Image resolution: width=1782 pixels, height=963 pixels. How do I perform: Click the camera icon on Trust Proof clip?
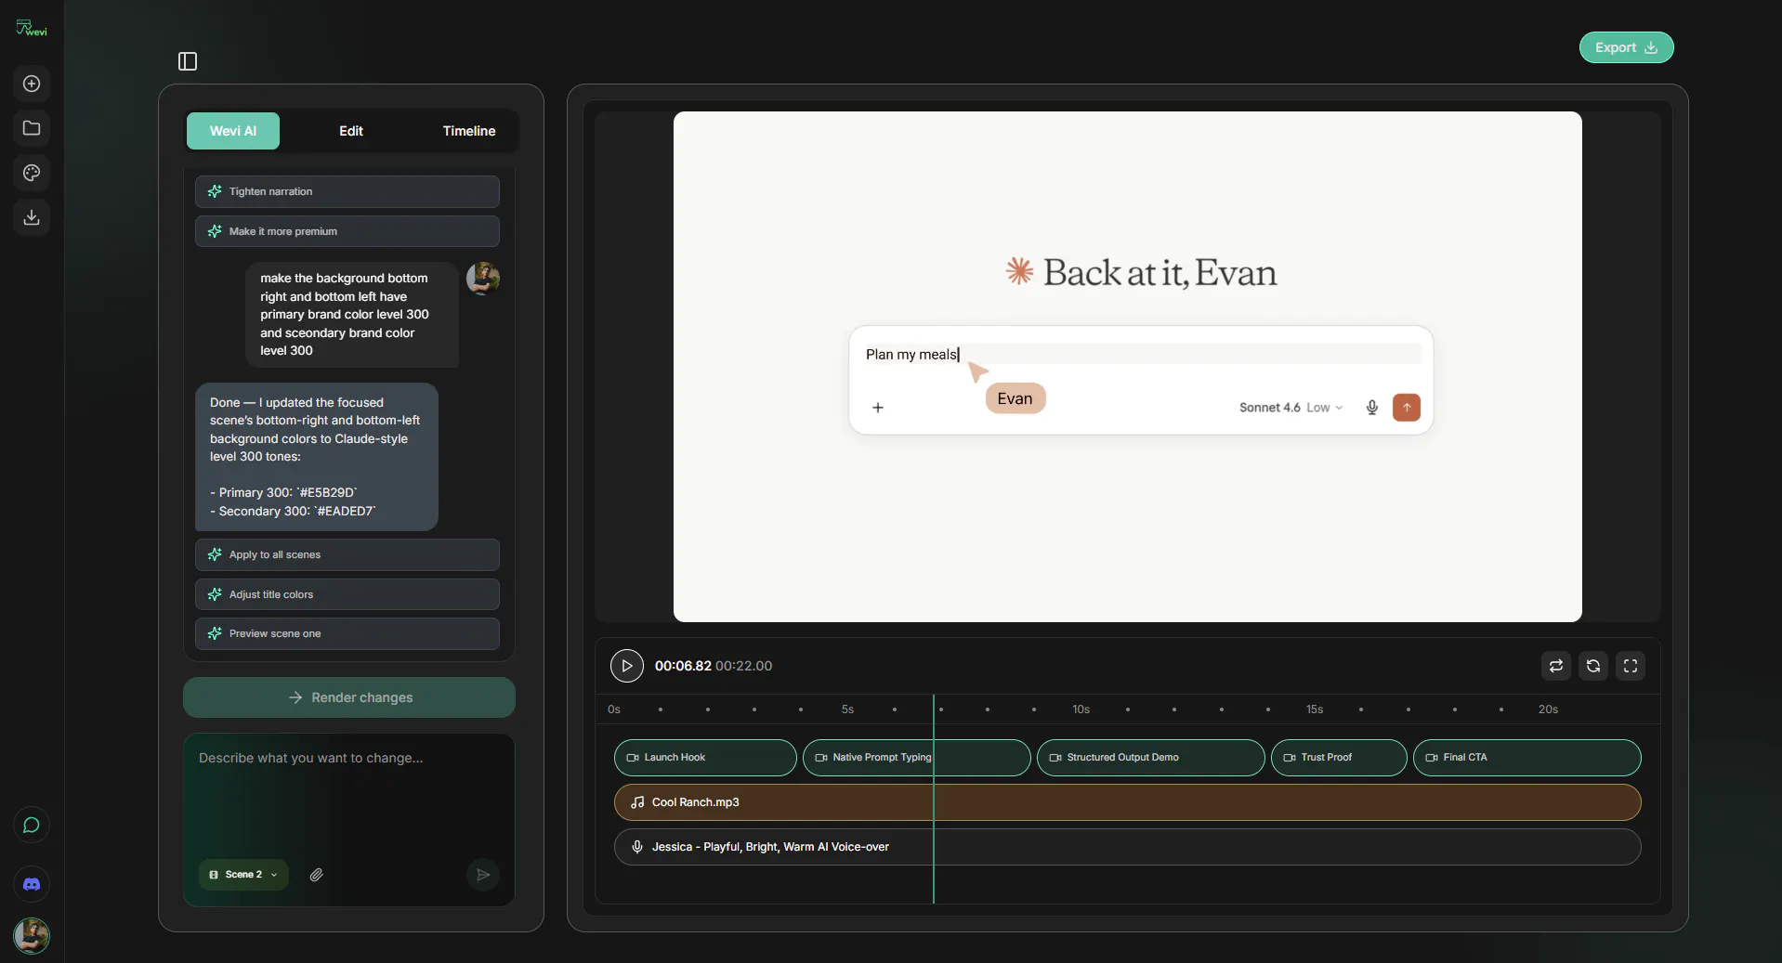[x=1290, y=758]
